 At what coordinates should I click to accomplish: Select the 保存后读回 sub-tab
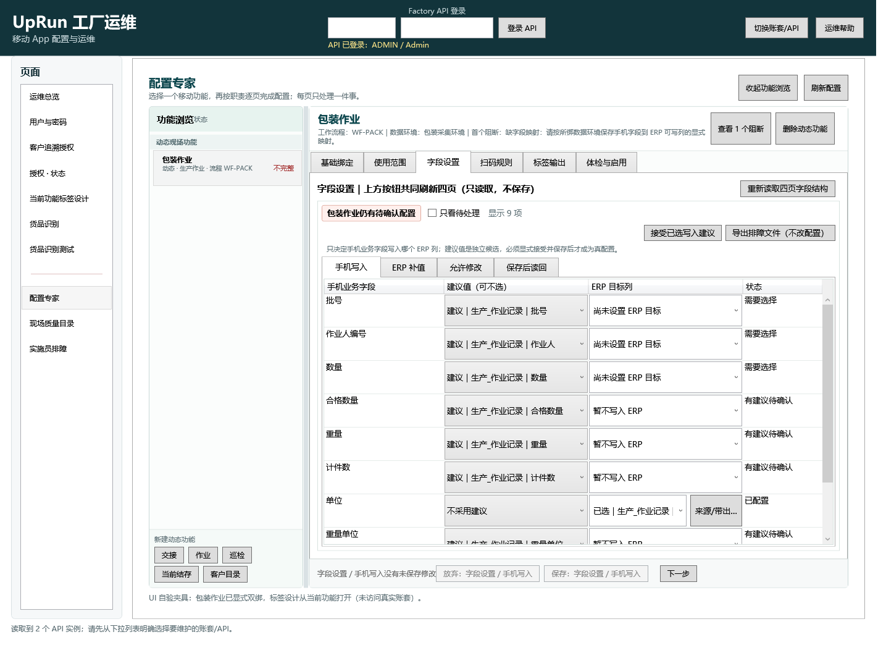[527, 268]
